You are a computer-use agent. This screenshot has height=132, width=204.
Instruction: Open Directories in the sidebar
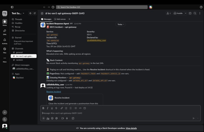coord(20,31)
